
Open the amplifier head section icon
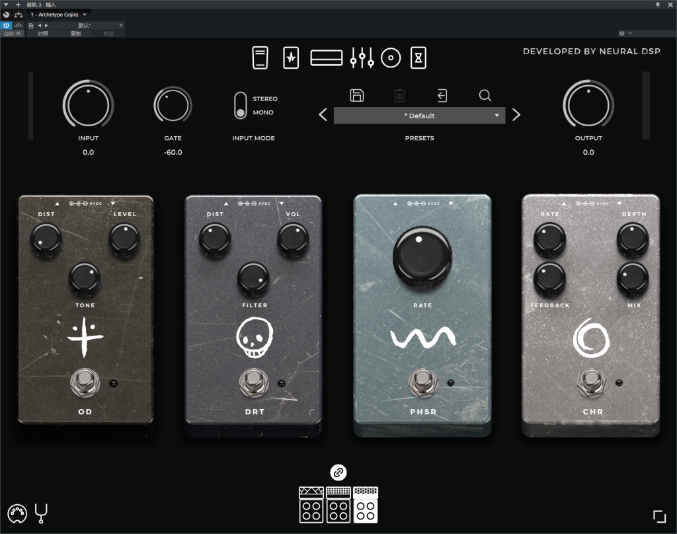327,58
